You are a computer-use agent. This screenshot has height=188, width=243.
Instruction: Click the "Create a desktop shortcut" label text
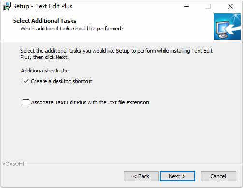coord(61,81)
